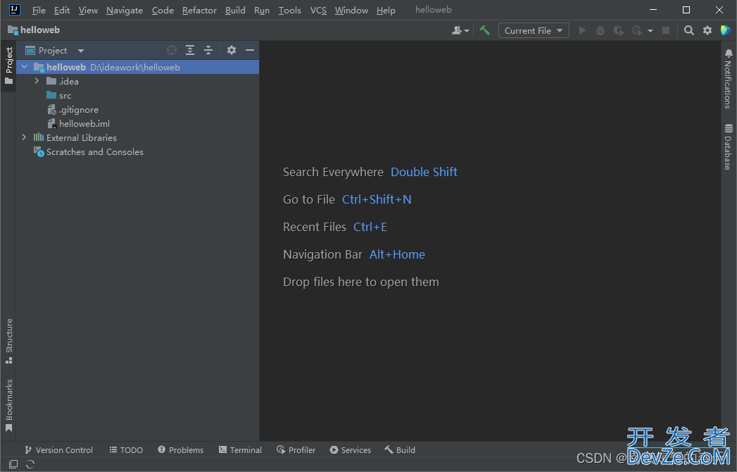Open the Services tool window
The height and width of the screenshot is (472, 737).
click(x=350, y=450)
